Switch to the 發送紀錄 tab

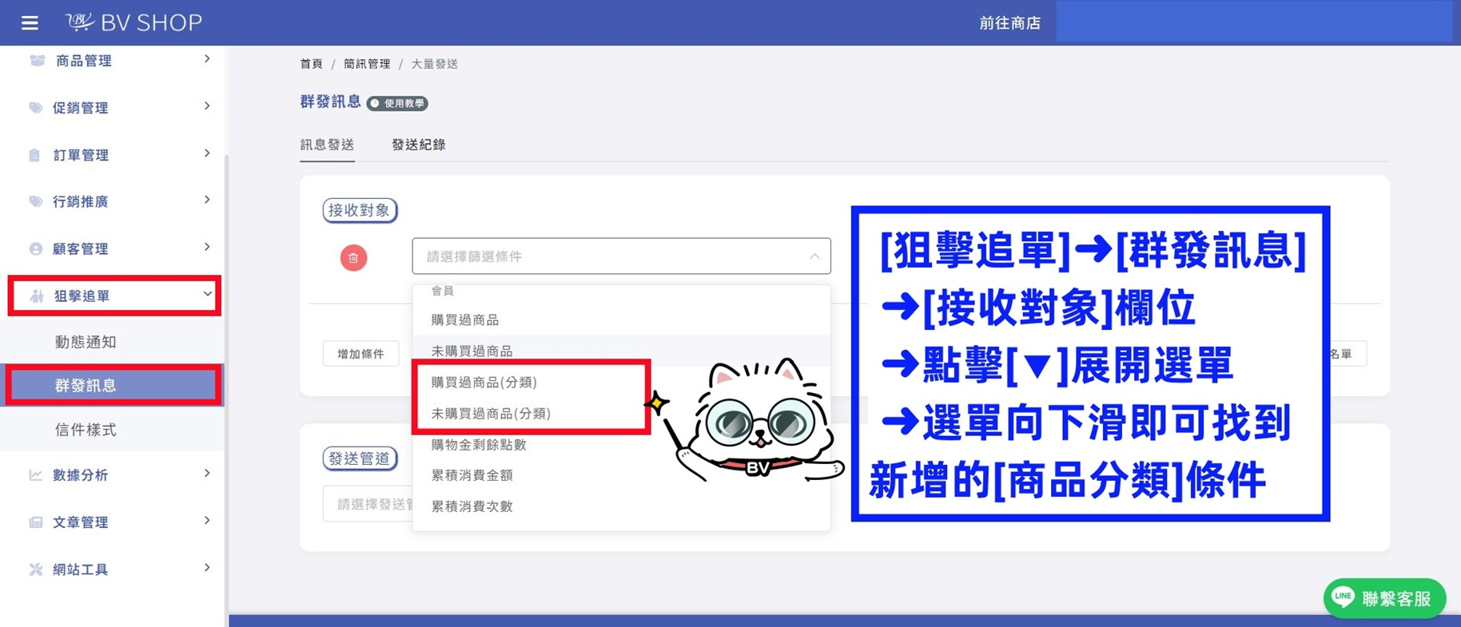tap(419, 145)
